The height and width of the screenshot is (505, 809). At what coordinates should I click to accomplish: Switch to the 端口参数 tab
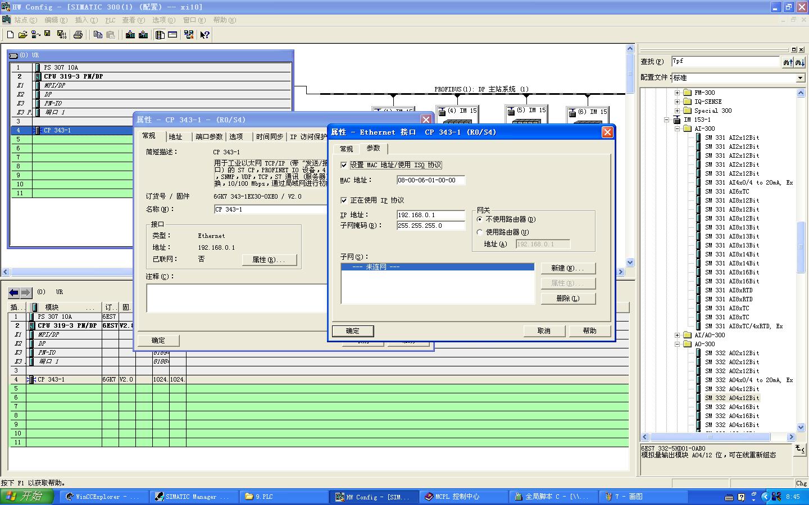(x=209, y=137)
